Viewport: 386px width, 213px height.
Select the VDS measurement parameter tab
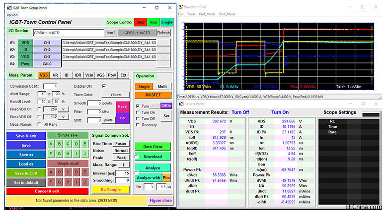(x=44, y=75)
